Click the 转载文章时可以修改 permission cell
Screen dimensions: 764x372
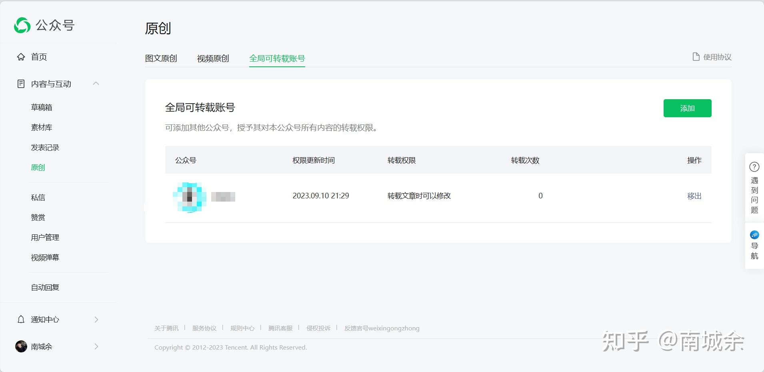point(419,196)
